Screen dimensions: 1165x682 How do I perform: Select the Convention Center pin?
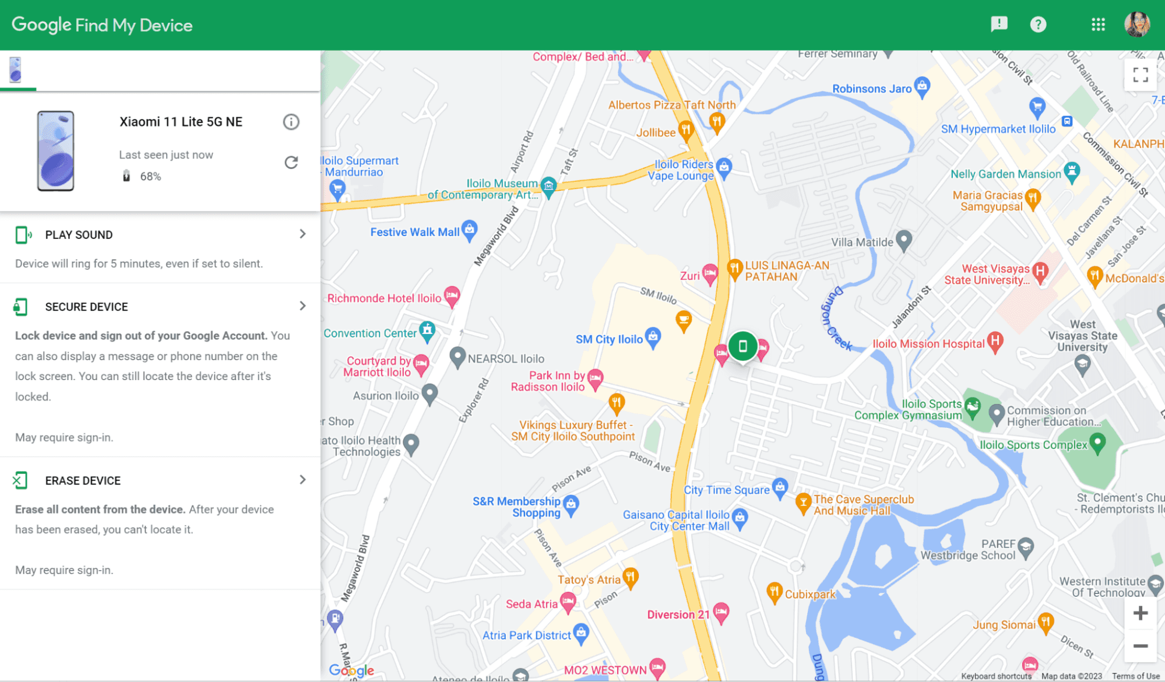[x=427, y=332]
